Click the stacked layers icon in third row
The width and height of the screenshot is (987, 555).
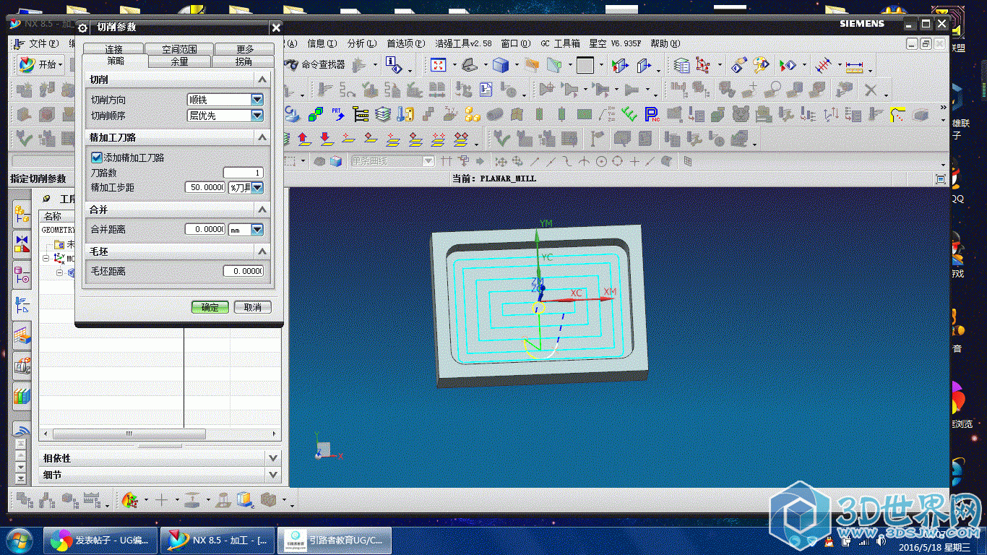[382, 115]
